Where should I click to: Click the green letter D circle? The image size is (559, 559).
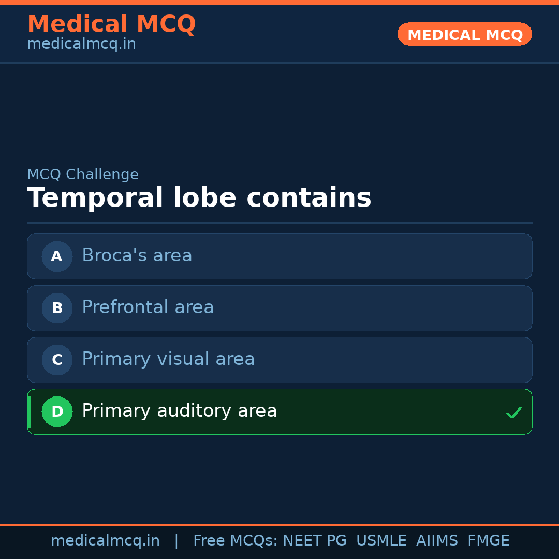(x=57, y=411)
